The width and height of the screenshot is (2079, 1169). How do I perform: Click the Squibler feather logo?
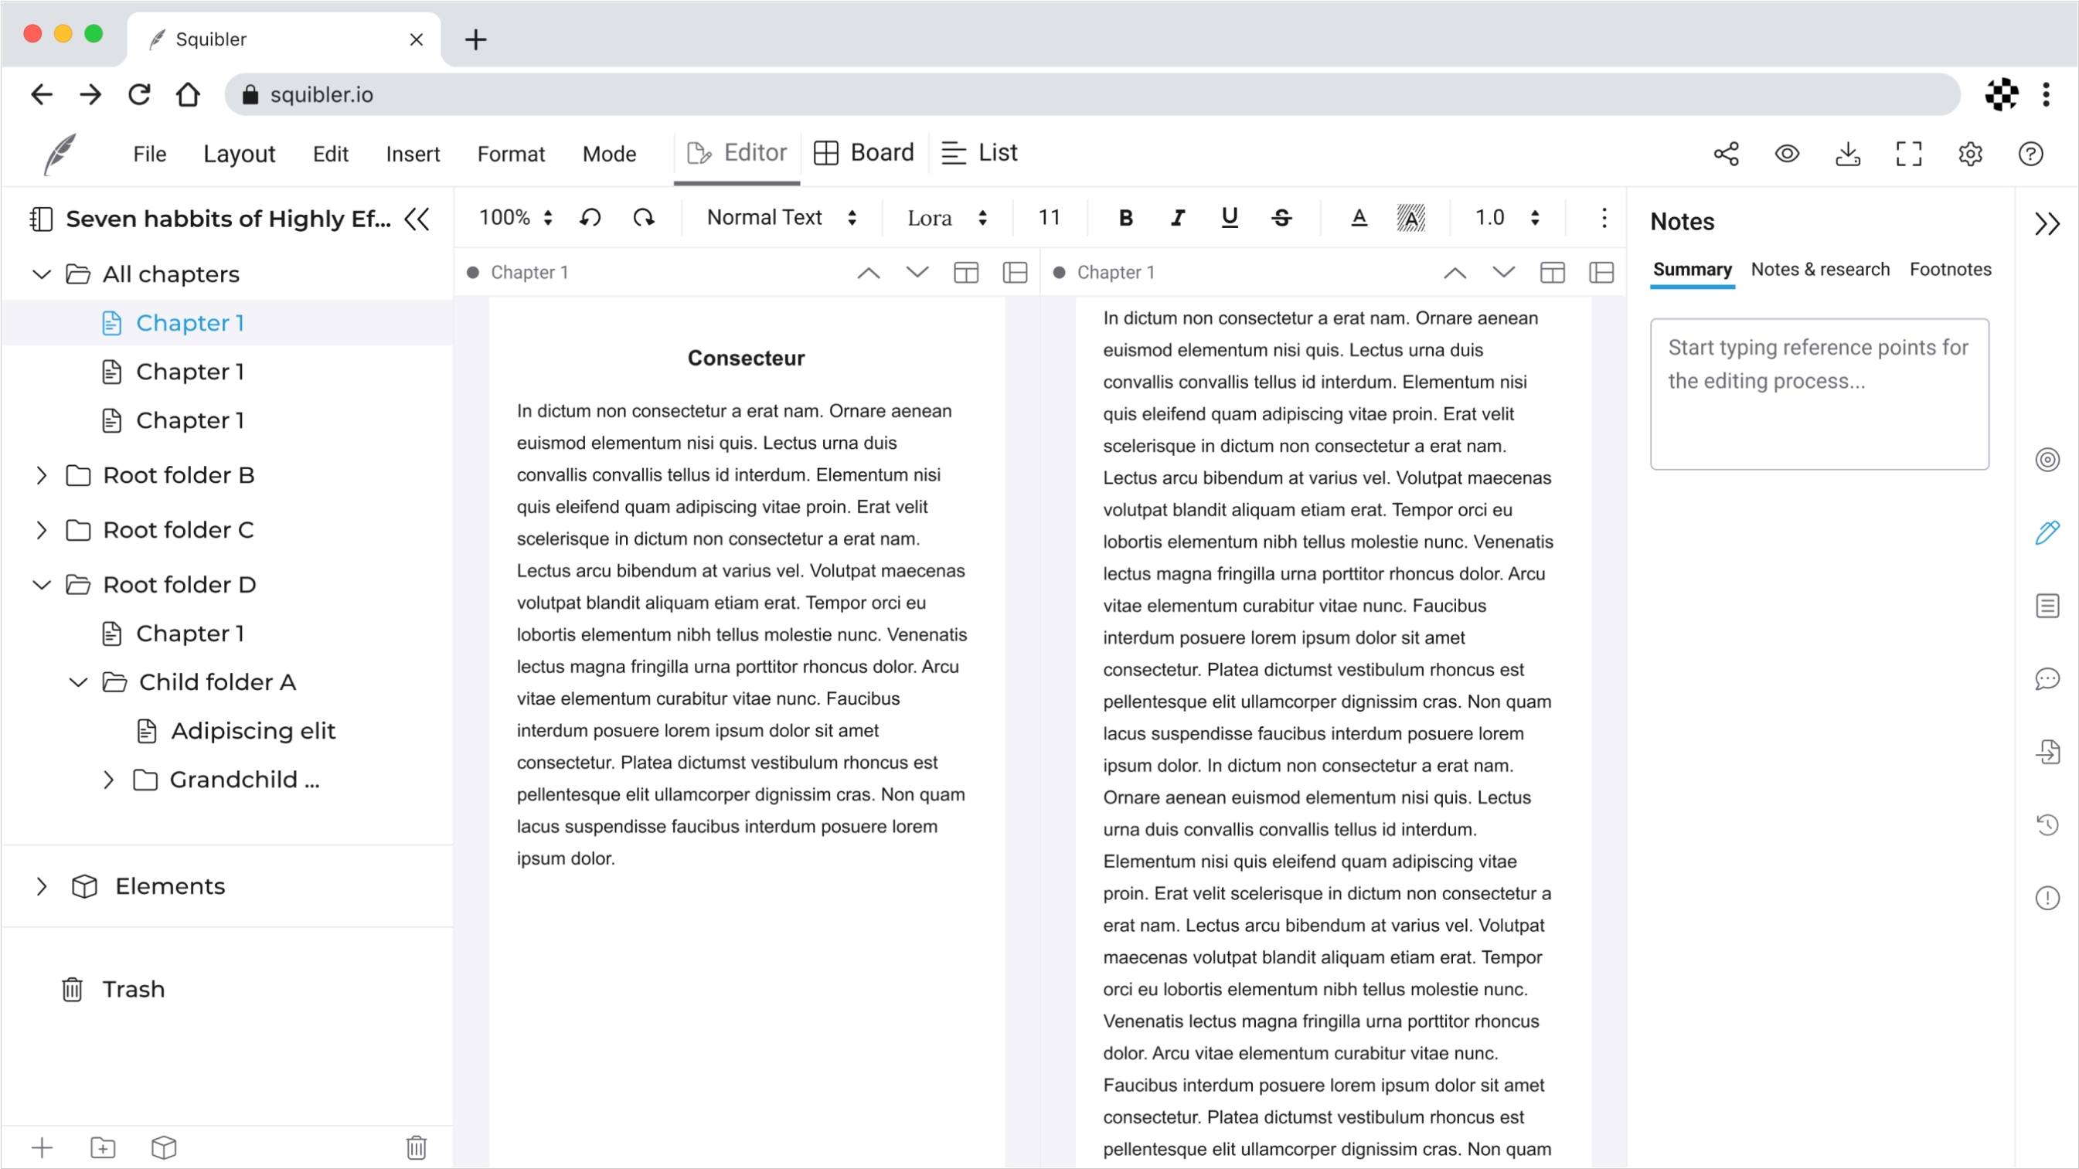60,153
